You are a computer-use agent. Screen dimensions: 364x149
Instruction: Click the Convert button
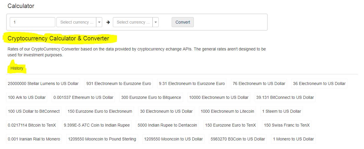[x=183, y=22]
